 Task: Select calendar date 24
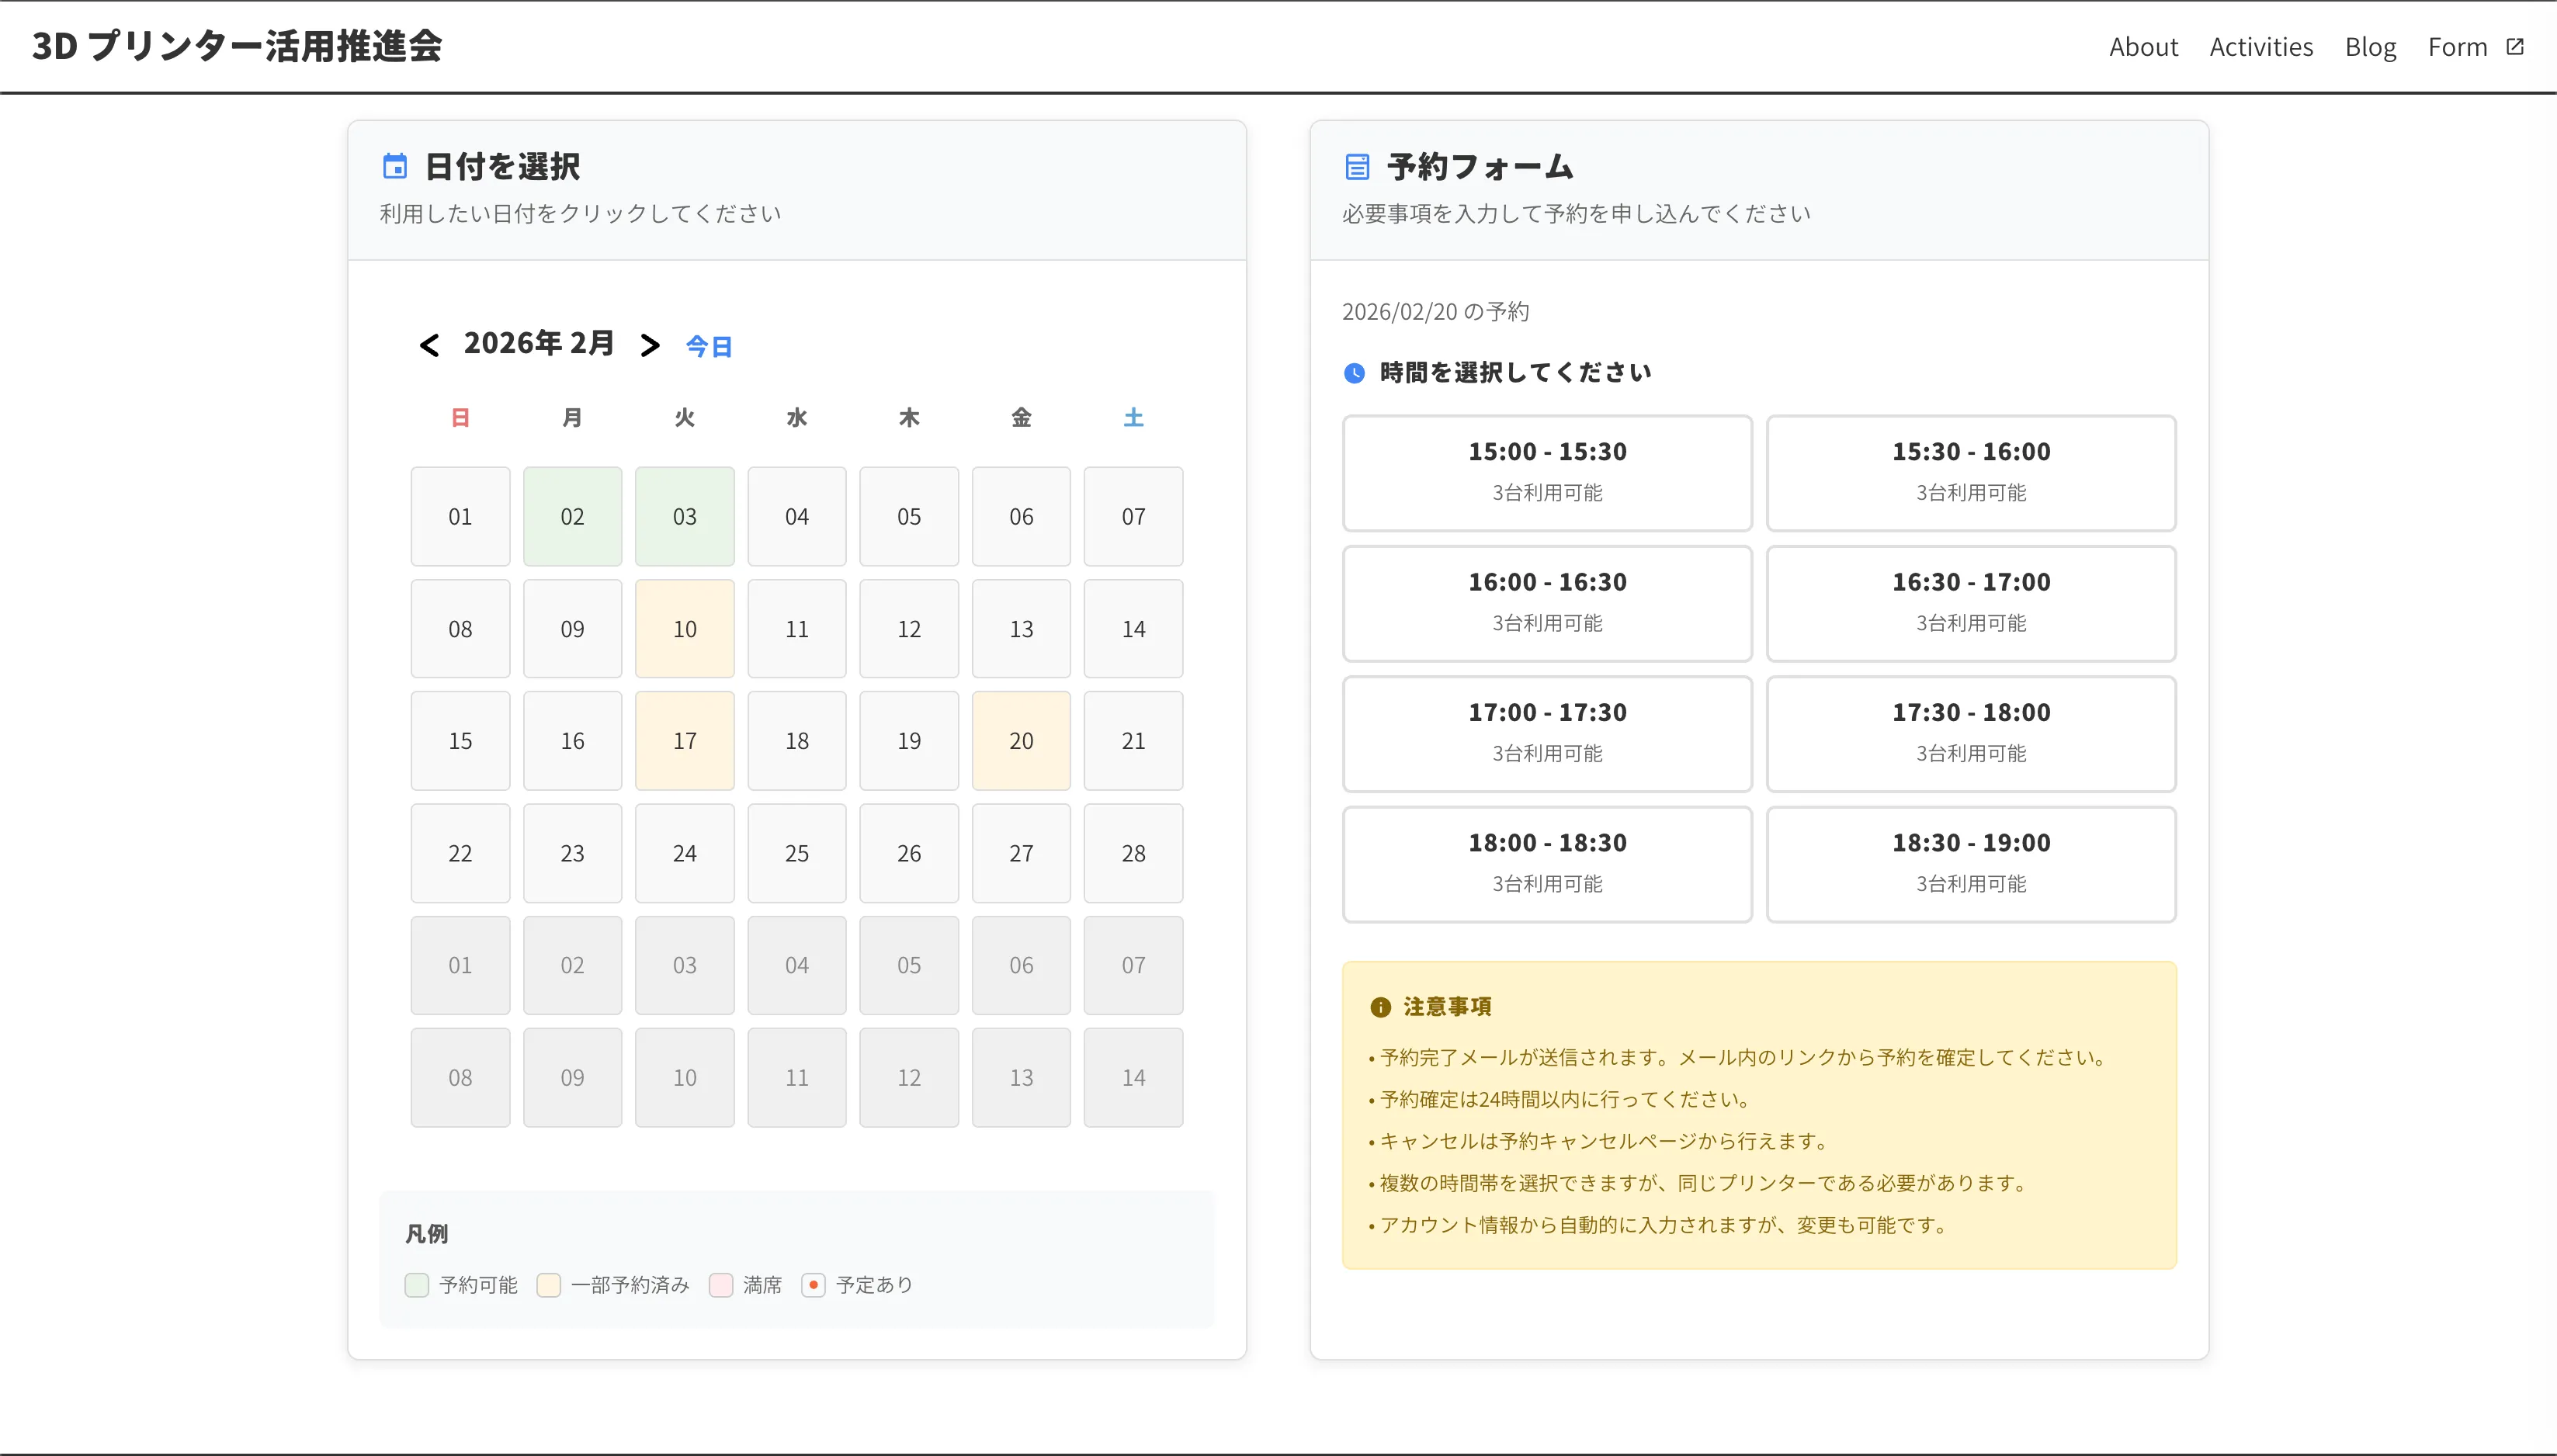(684, 853)
